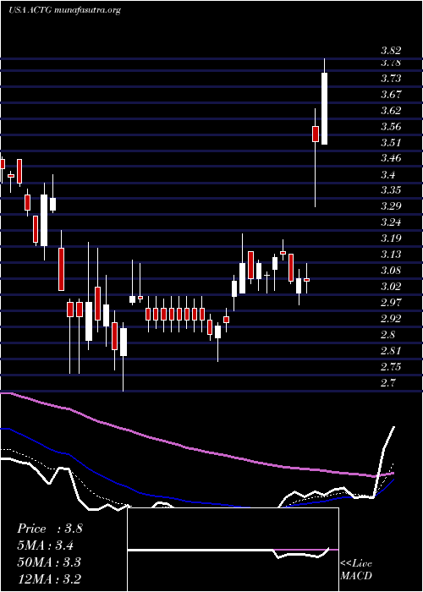Click the 3.73 price axis label
423x592 pixels.
(391, 79)
